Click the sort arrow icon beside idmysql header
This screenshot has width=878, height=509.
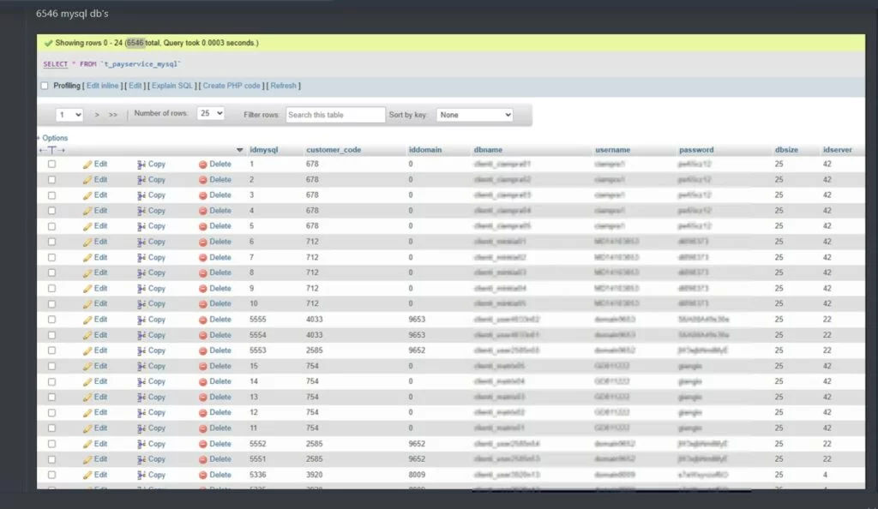pyautogui.click(x=239, y=150)
